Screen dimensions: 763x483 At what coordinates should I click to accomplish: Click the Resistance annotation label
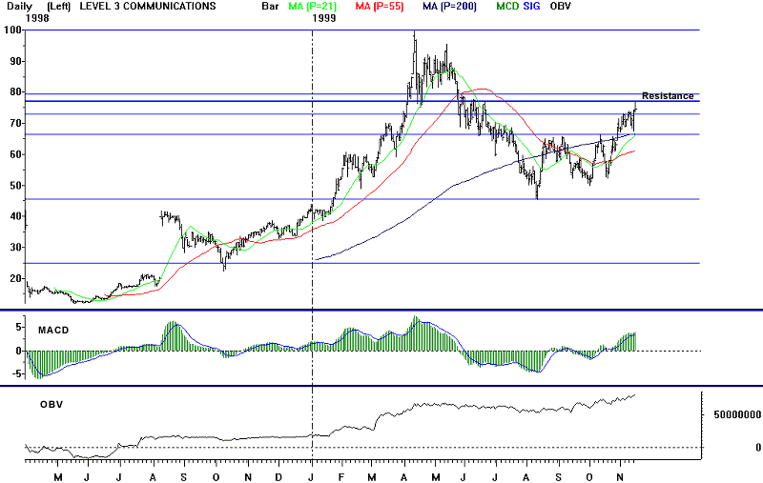click(x=668, y=95)
